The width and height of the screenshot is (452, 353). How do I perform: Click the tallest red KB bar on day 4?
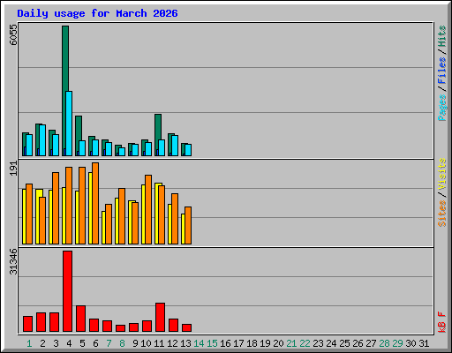pyautogui.click(x=67, y=291)
